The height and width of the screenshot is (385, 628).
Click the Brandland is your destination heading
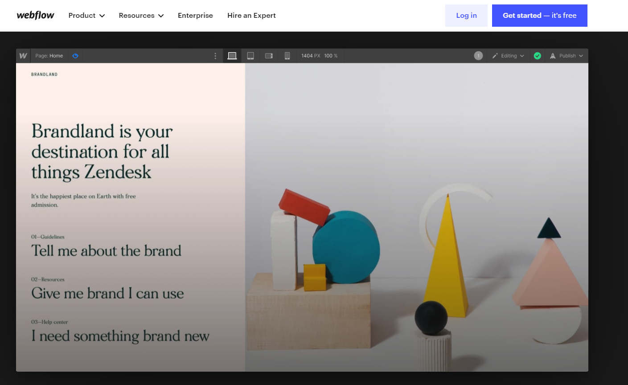(102, 152)
